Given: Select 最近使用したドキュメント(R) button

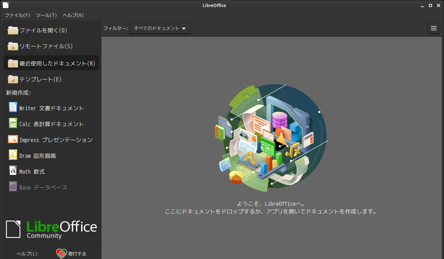Looking at the screenshot, I should (51, 63).
